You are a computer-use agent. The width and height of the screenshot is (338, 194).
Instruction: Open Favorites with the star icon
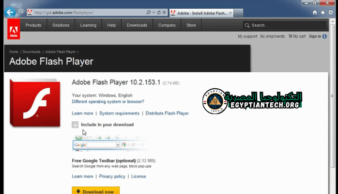(x=323, y=12)
